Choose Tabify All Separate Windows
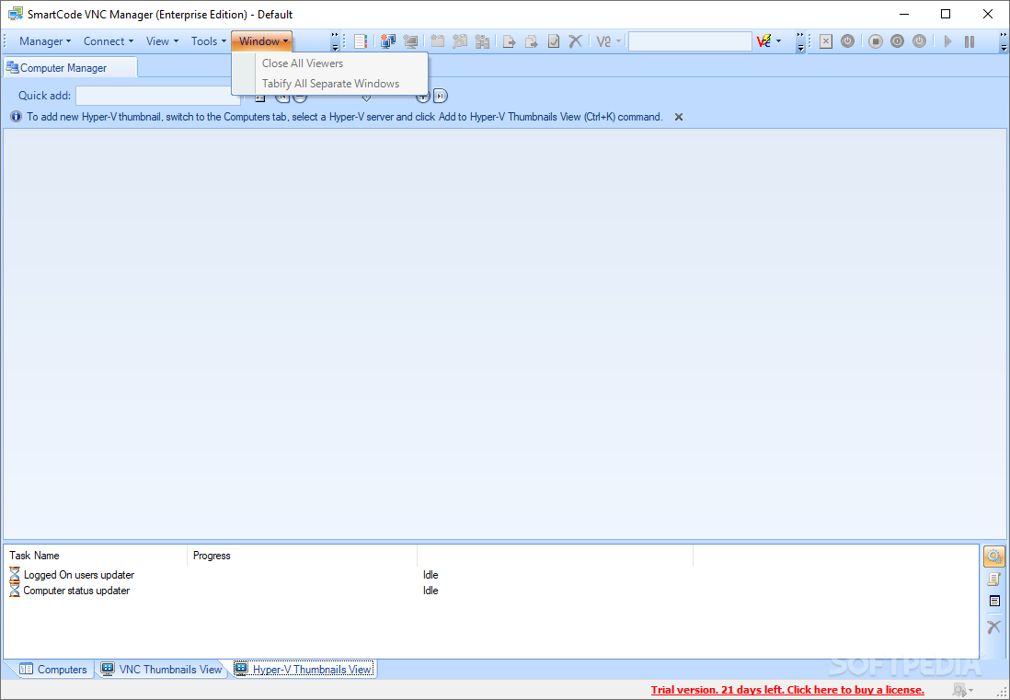 point(330,84)
